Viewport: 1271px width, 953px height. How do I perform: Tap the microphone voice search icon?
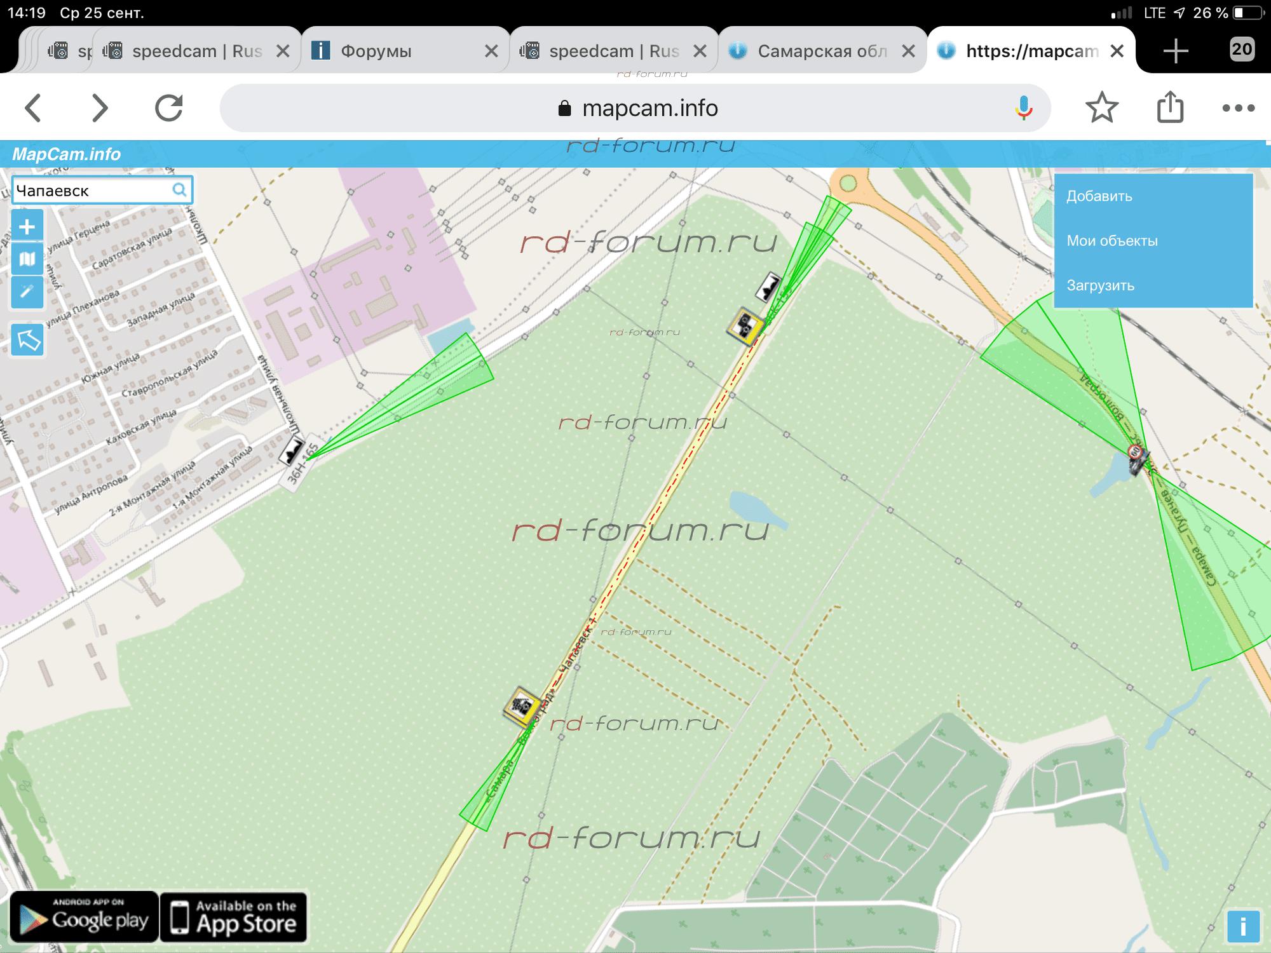(1023, 108)
